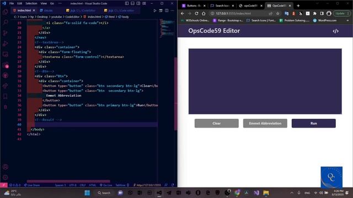This screenshot has height=198, width=353.
Task: Click into the purple code textarea
Action: click(265, 81)
